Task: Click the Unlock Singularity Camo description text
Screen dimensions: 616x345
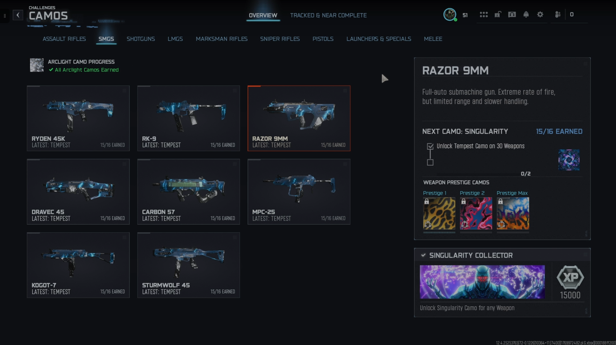Action: tap(467, 308)
